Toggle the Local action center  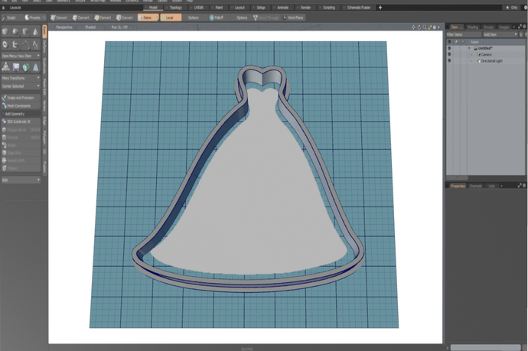[171, 18]
